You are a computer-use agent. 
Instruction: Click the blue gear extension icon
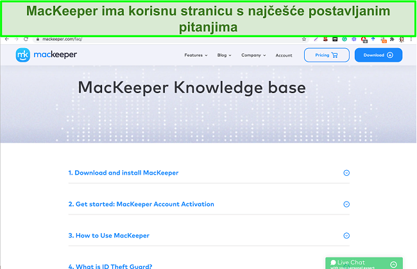pyautogui.click(x=354, y=39)
